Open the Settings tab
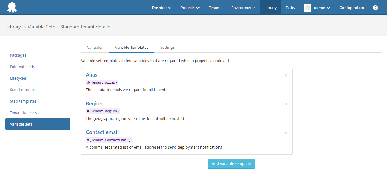387x194 pixels. (167, 47)
